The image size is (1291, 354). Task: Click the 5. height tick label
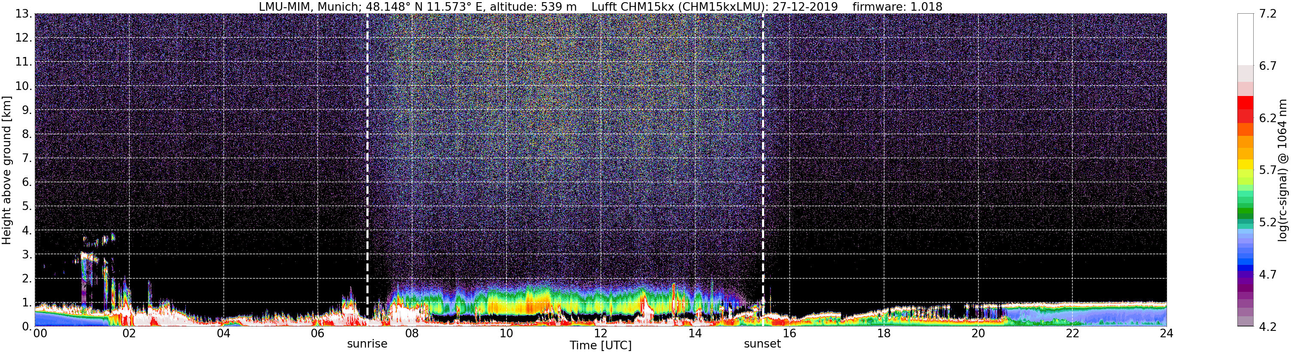coord(27,206)
